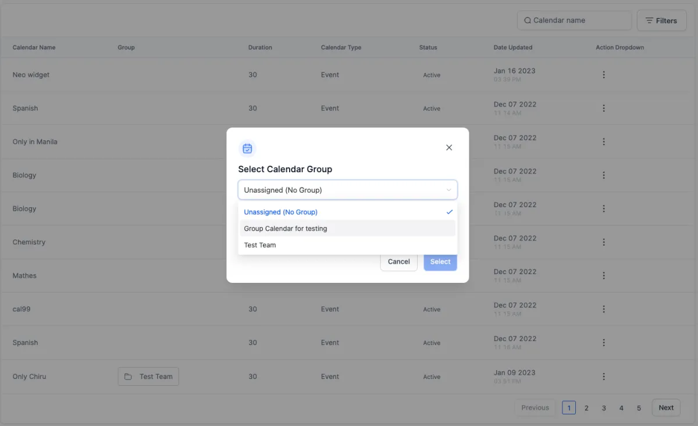Go to page 3

(x=604, y=408)
